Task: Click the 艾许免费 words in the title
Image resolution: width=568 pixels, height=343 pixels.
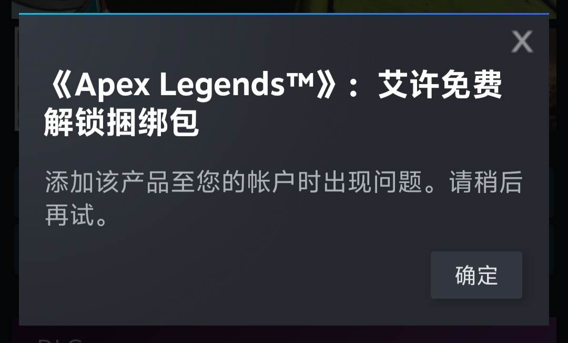Action: 440,85
